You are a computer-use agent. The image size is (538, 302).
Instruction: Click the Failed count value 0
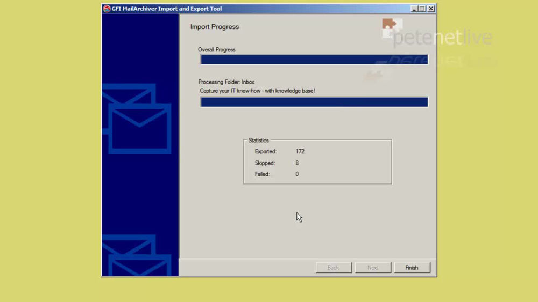point(297,174)
